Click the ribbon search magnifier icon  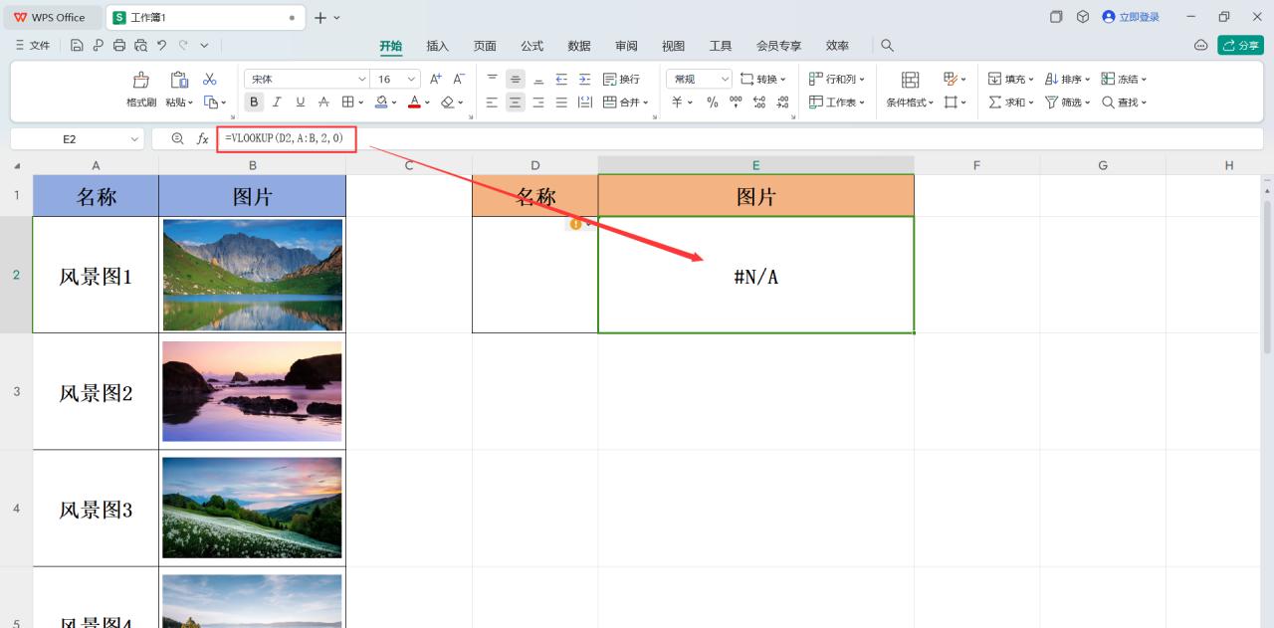point(887,45)
